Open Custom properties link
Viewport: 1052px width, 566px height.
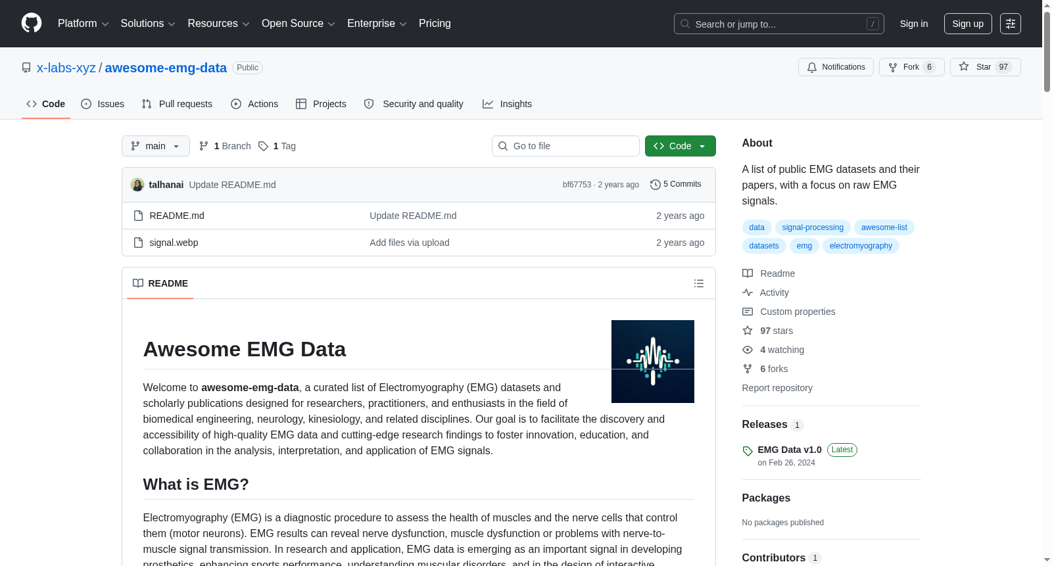(789, 312)
